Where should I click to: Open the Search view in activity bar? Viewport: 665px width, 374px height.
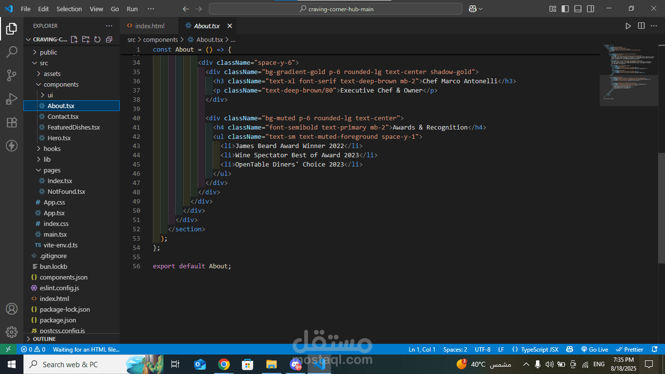(12, 52)
